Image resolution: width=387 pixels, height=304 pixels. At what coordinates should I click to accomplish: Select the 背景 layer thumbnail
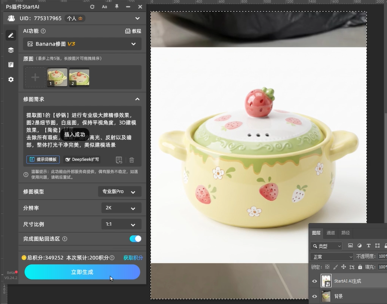pyautogui.click(x=326, y=296)
